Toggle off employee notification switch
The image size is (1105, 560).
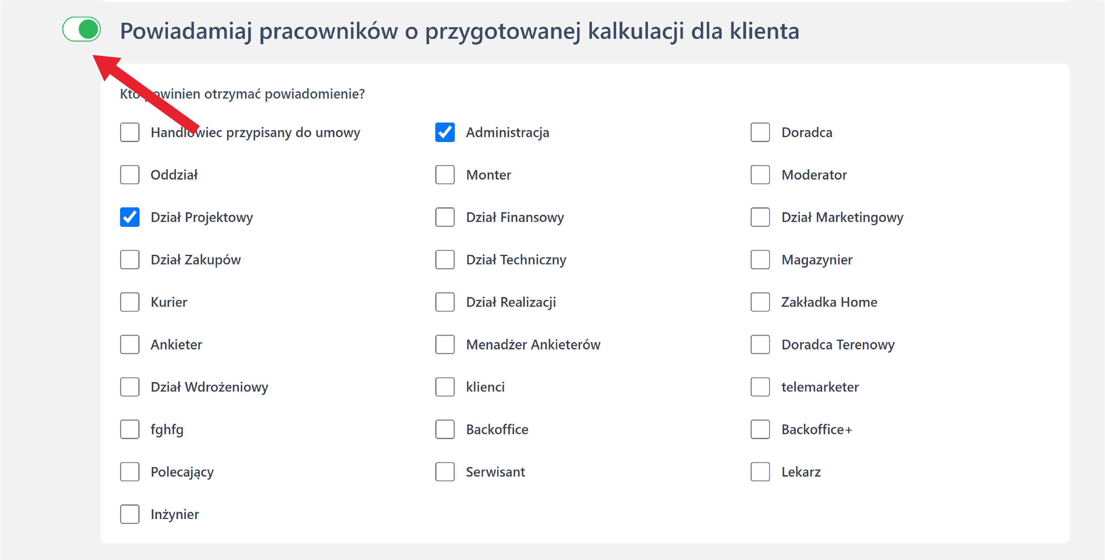(82, 30)
